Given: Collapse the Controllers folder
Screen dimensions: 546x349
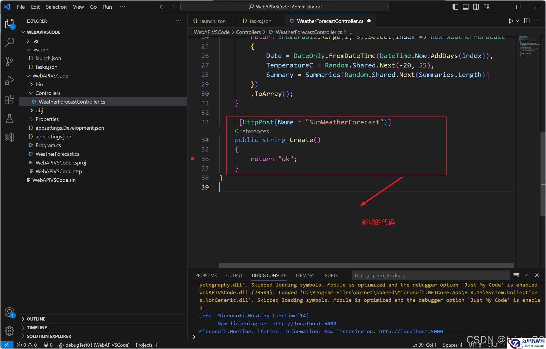Looking at the screenshot, I should (x=48, y=93).
